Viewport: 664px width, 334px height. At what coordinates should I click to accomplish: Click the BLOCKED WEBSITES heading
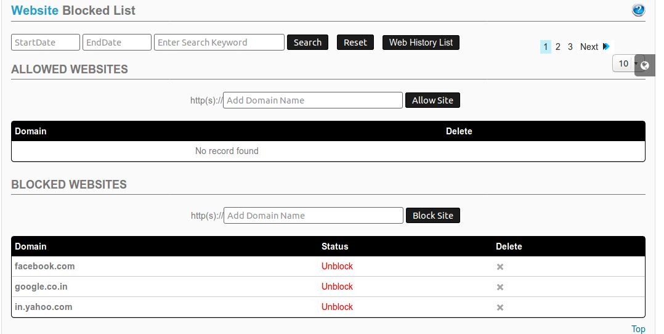(x=69, y=184)
